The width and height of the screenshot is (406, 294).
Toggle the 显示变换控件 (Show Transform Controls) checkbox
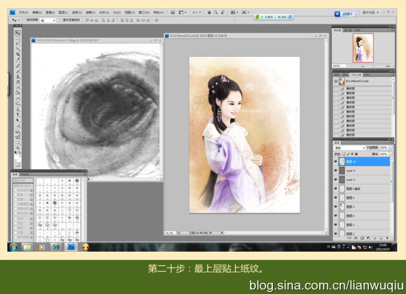click(x=61, y=20)
